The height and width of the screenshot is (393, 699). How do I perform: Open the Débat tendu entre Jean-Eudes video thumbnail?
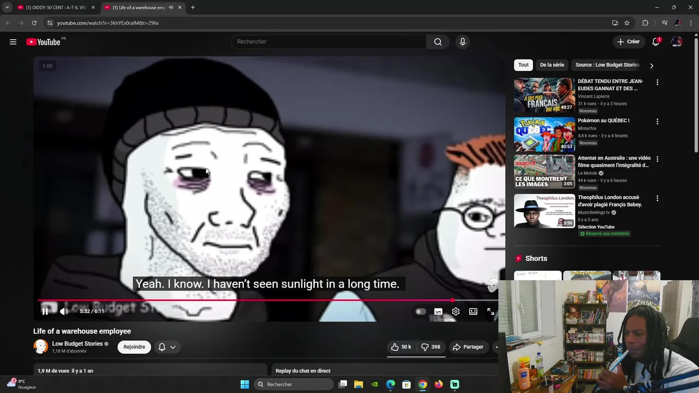click(x=544, y=96)
